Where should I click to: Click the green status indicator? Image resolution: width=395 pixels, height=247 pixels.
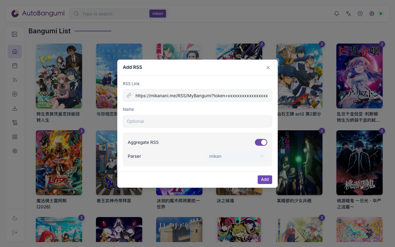(381, 14)
